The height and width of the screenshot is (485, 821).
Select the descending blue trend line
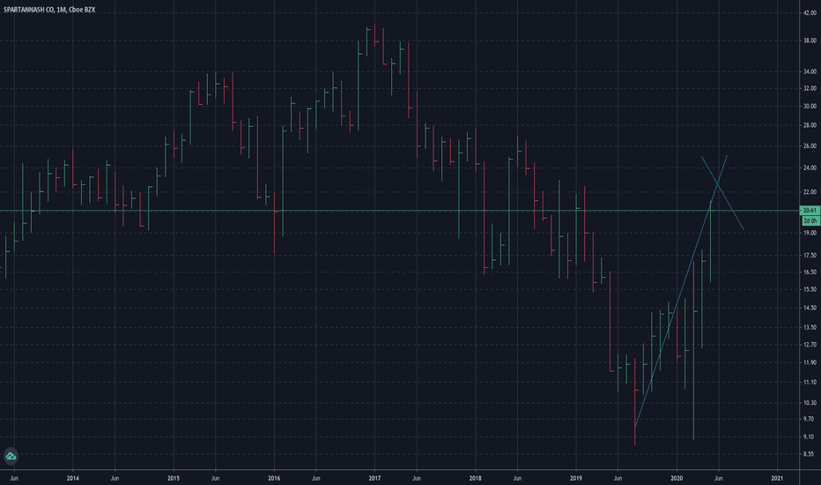pyautogui.click(x=722, y=193)
